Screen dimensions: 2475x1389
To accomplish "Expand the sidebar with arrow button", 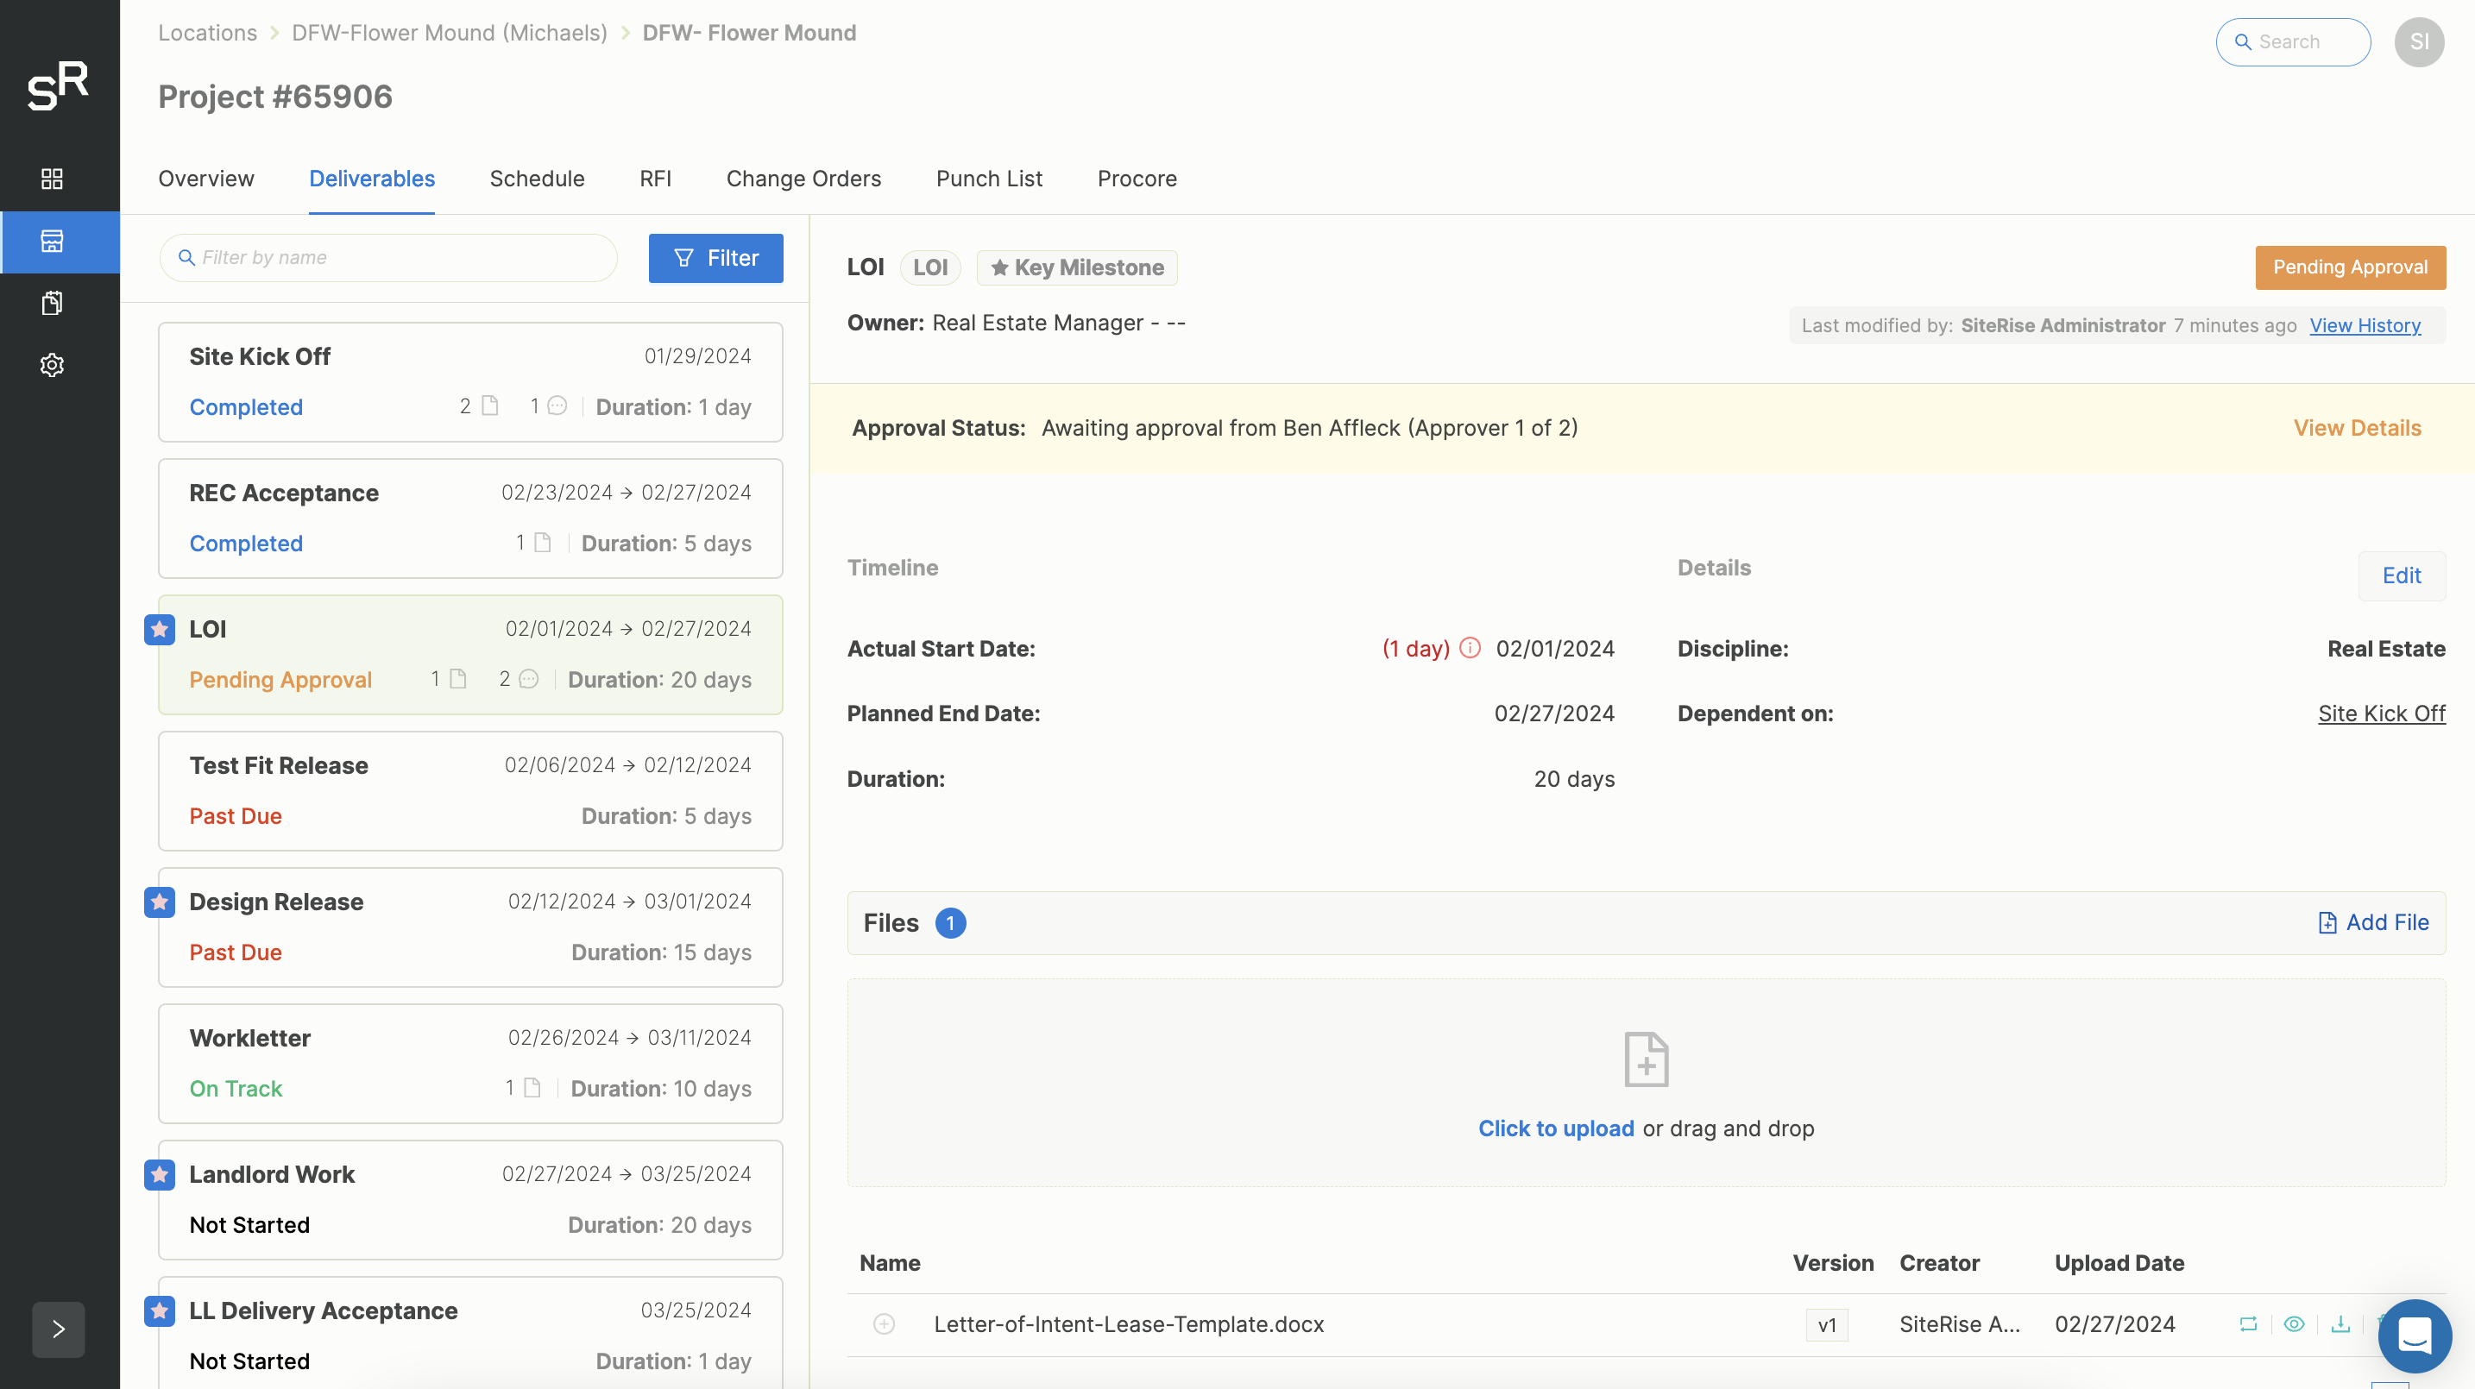I will pos(58,1329).
